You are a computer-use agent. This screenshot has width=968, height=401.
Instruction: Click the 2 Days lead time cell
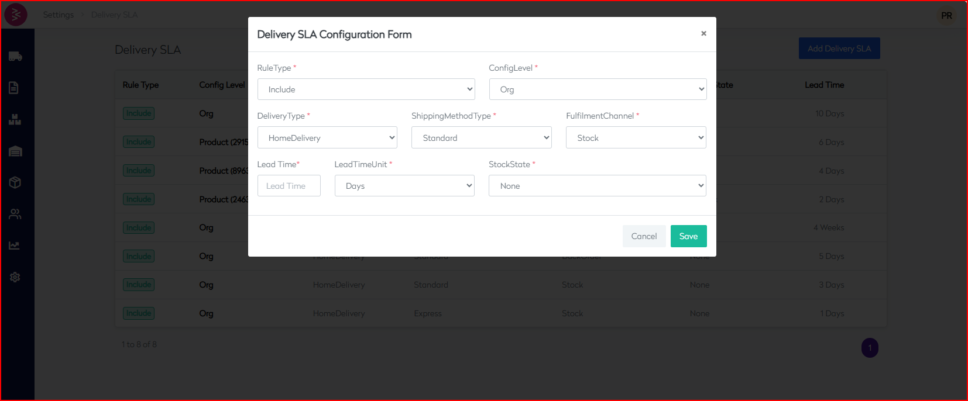point(831,199)
